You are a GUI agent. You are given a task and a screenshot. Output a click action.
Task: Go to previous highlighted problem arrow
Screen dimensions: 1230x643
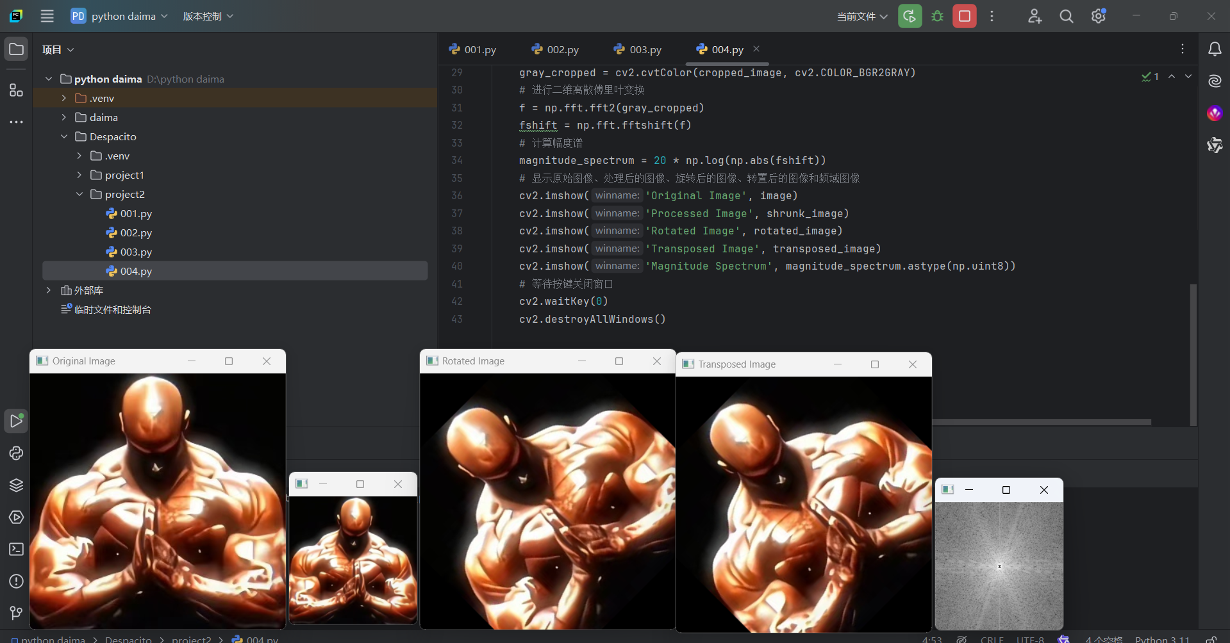coord(1172,76)
